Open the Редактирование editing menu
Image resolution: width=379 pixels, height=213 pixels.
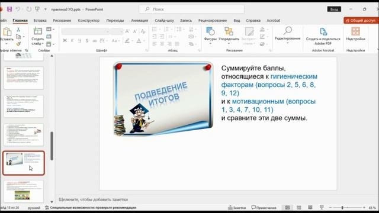[287, 35]
